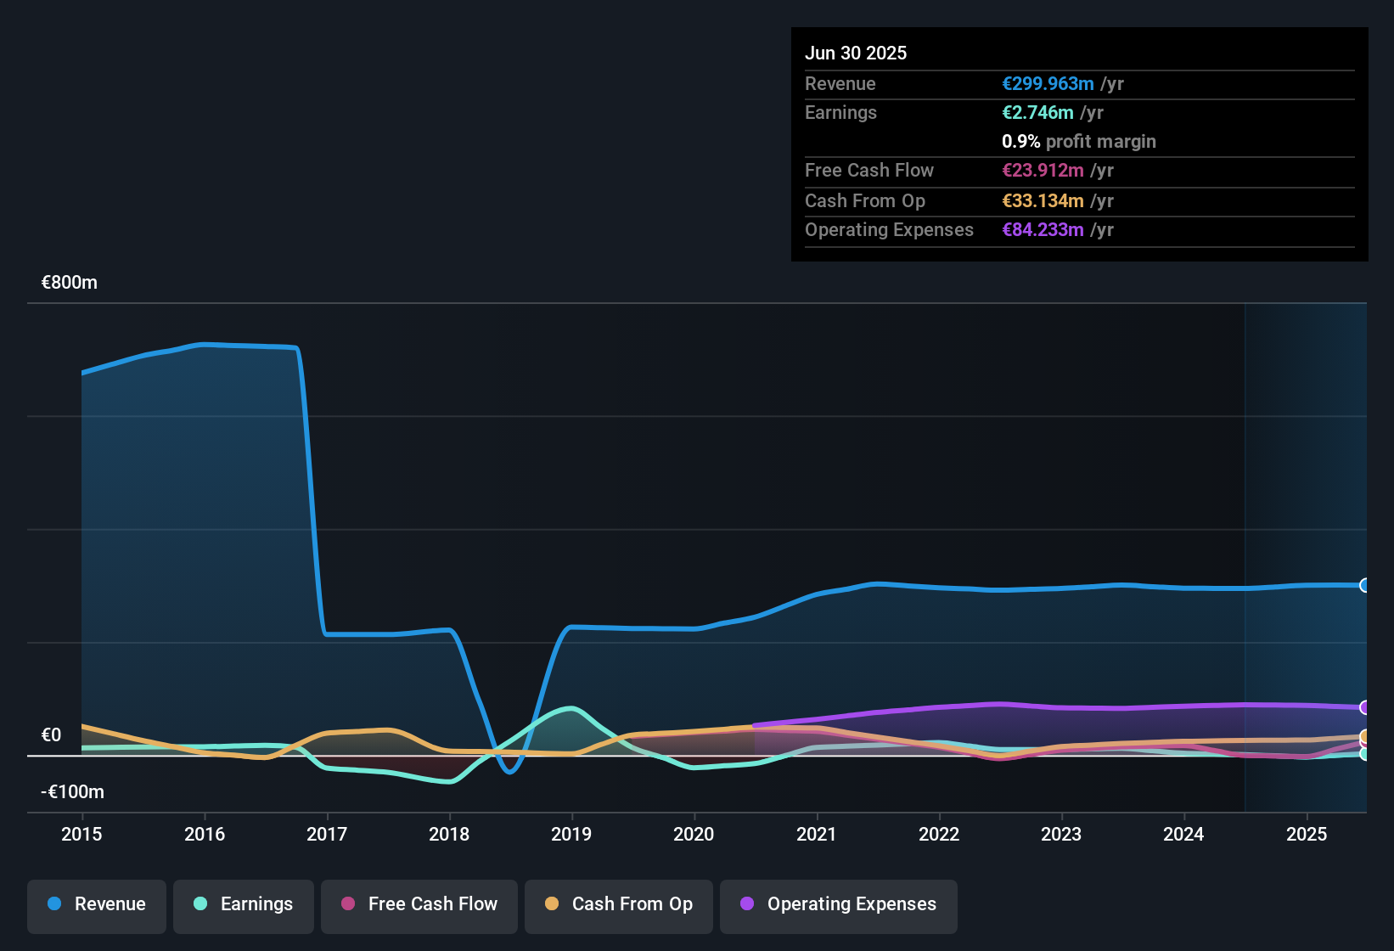This screenshot has height=951, width=1394.
Task: Click the orange Cash From Op endpoint marker
Action: click(x=1364, y=737)
